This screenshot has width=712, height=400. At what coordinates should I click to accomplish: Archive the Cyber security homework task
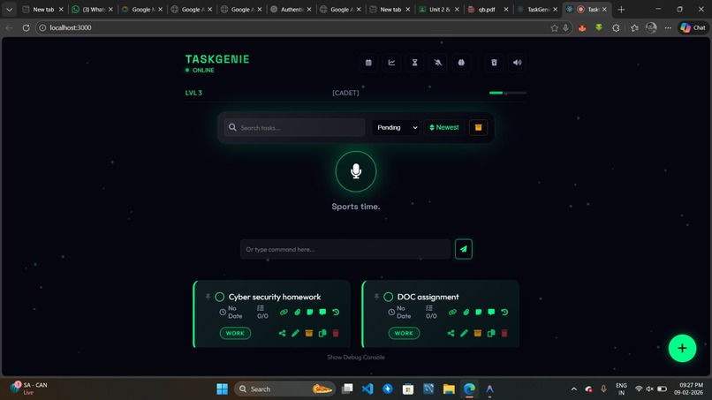309,333
